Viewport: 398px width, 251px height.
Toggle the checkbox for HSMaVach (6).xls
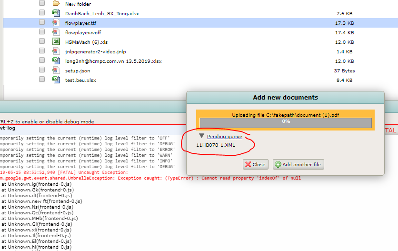[x=42, y=42]
